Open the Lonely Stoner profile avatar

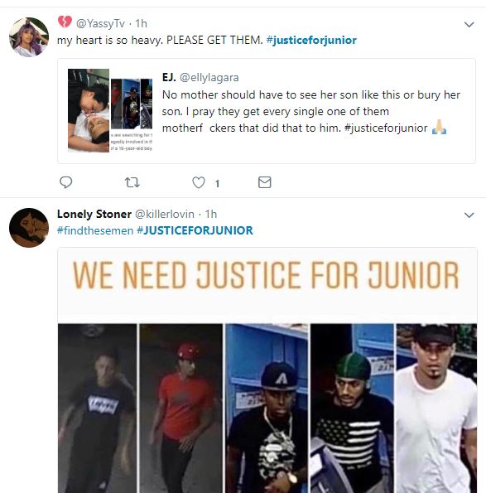click(29, 228)
